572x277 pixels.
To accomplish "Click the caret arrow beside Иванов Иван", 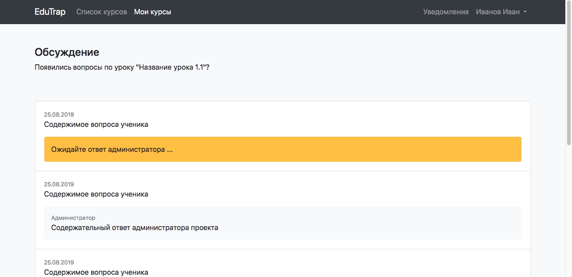I will coord(525,12).
